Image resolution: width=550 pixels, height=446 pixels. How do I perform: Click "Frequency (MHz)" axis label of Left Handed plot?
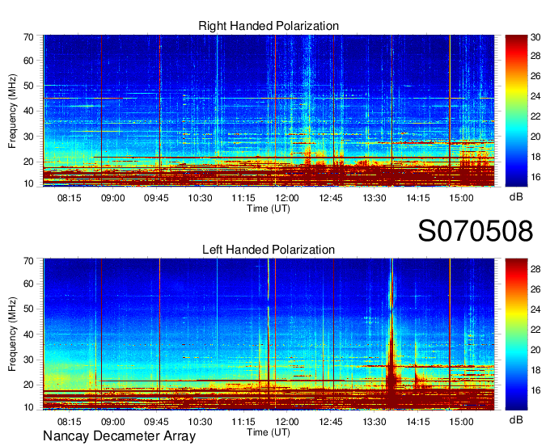(12, 334)
